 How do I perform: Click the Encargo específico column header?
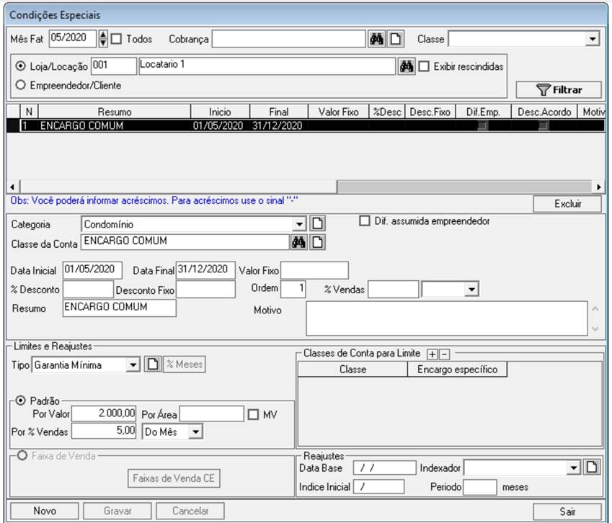(x=457, y=370)
